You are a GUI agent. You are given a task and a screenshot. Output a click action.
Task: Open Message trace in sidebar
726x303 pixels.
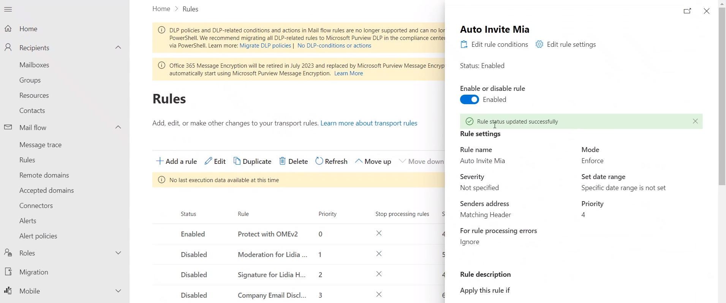point(40,145)
